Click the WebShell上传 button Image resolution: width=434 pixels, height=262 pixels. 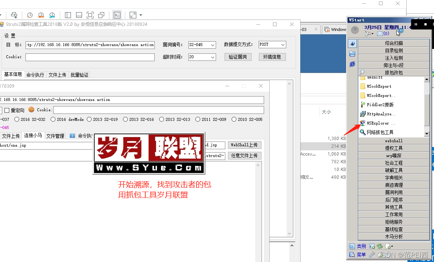pos(245,145)
